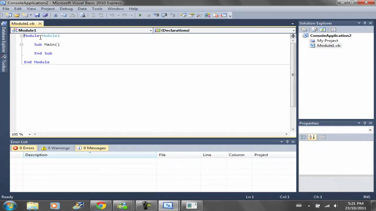Toggle the 0 Errors filter
Screen dimensions: 376x211
[x=23, y=148]
